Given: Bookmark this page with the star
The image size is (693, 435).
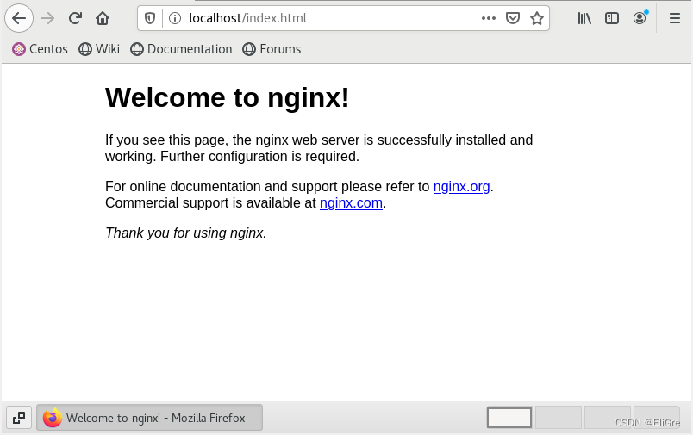Looking at the screenshot, I should coord(537,18).
